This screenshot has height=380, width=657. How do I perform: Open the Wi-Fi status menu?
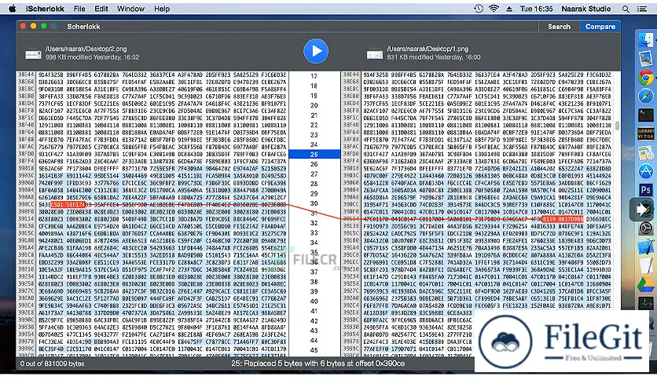pyautogui.click(x=494, y=9)
